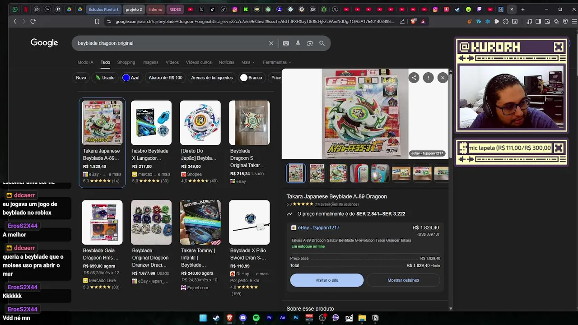
Task: Switch to the Estudos Pixel art tab group
Action: [x=103, y=9]
